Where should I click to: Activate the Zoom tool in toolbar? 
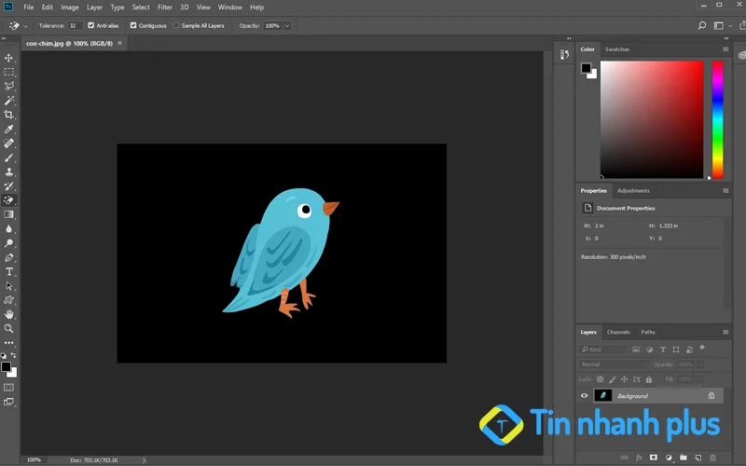click(x=9, y=328)
